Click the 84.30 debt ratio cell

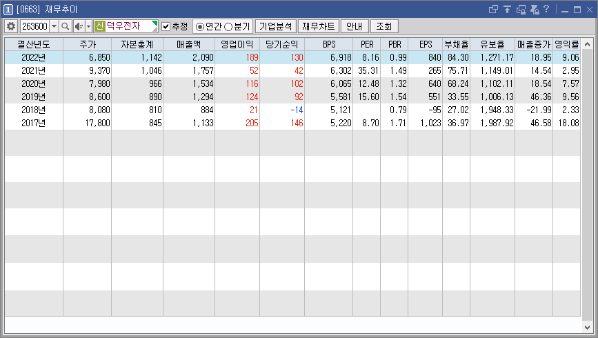(457, 58)
